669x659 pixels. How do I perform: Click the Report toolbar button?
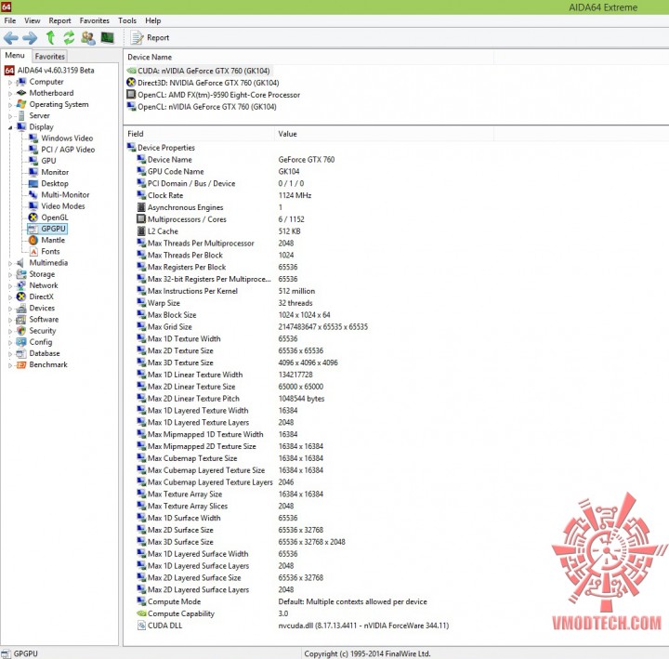click(x=150, y=37)
